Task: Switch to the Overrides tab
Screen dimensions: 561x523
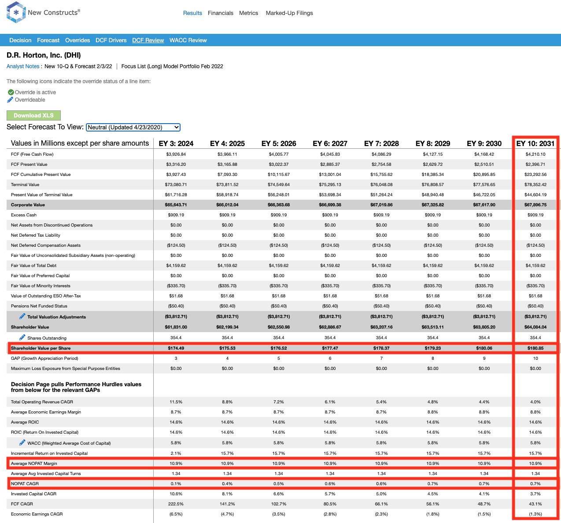Action: click(x=78, y=40)
